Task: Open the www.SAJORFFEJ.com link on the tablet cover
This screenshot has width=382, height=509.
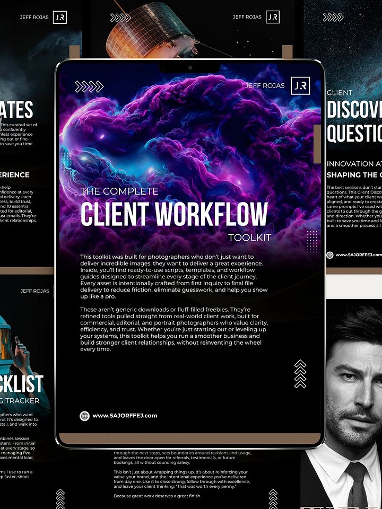Action: pyautogui.click(x=125, y=416)
